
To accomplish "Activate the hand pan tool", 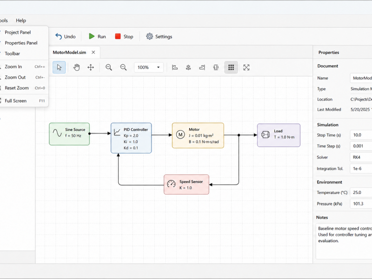I will [x=76, y=67].
